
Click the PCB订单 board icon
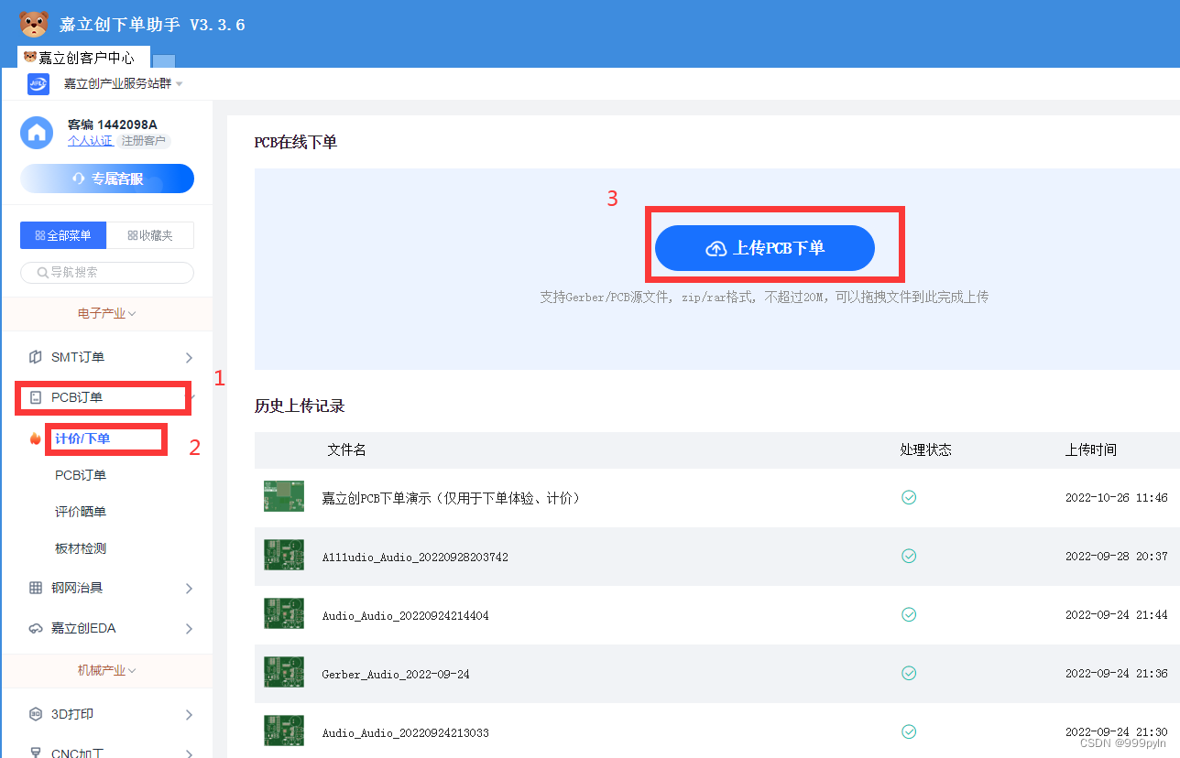tap(36, 397)
